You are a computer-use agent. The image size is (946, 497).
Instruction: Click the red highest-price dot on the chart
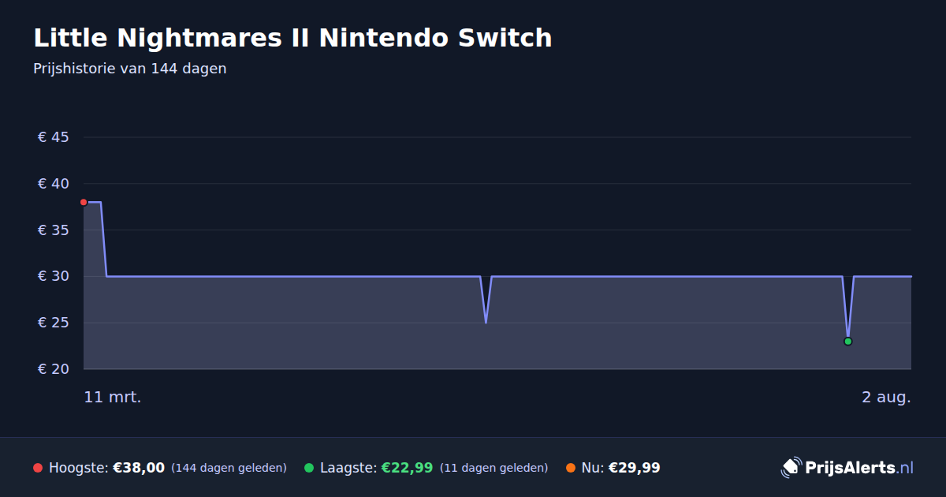[x=84, y=202]
